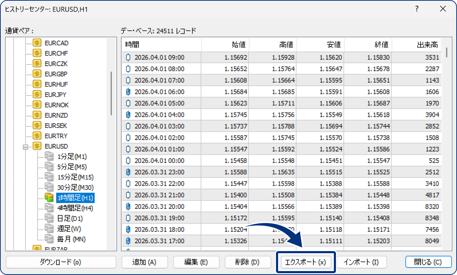Click the エクスポート button
The height and width of the screenshot is (275, 457).
[306, 262]
